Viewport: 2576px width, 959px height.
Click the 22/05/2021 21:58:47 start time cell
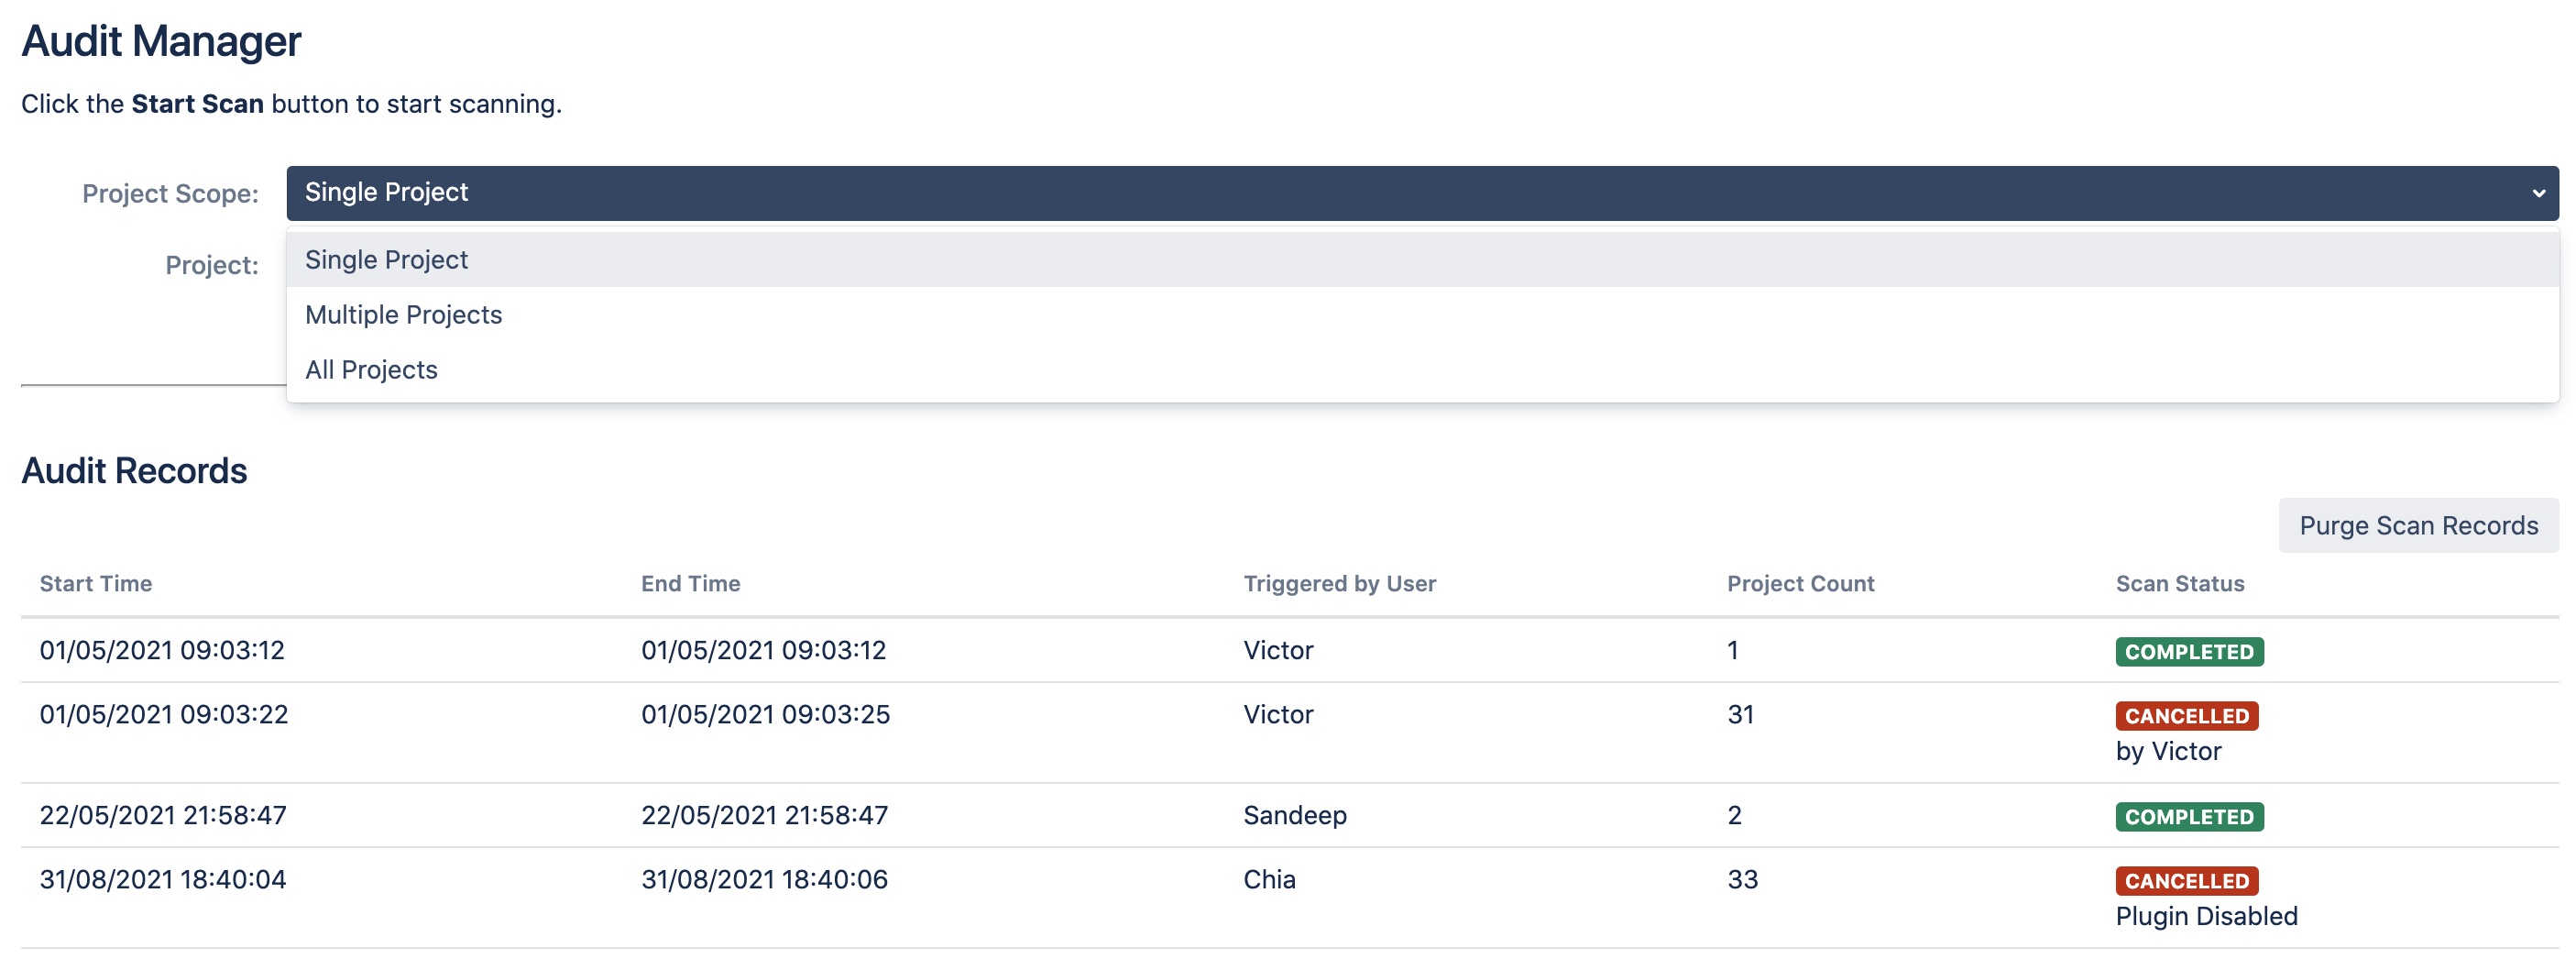click(x=163, y=816)
